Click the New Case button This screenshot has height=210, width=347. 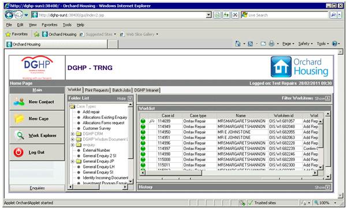click(37, 119)
